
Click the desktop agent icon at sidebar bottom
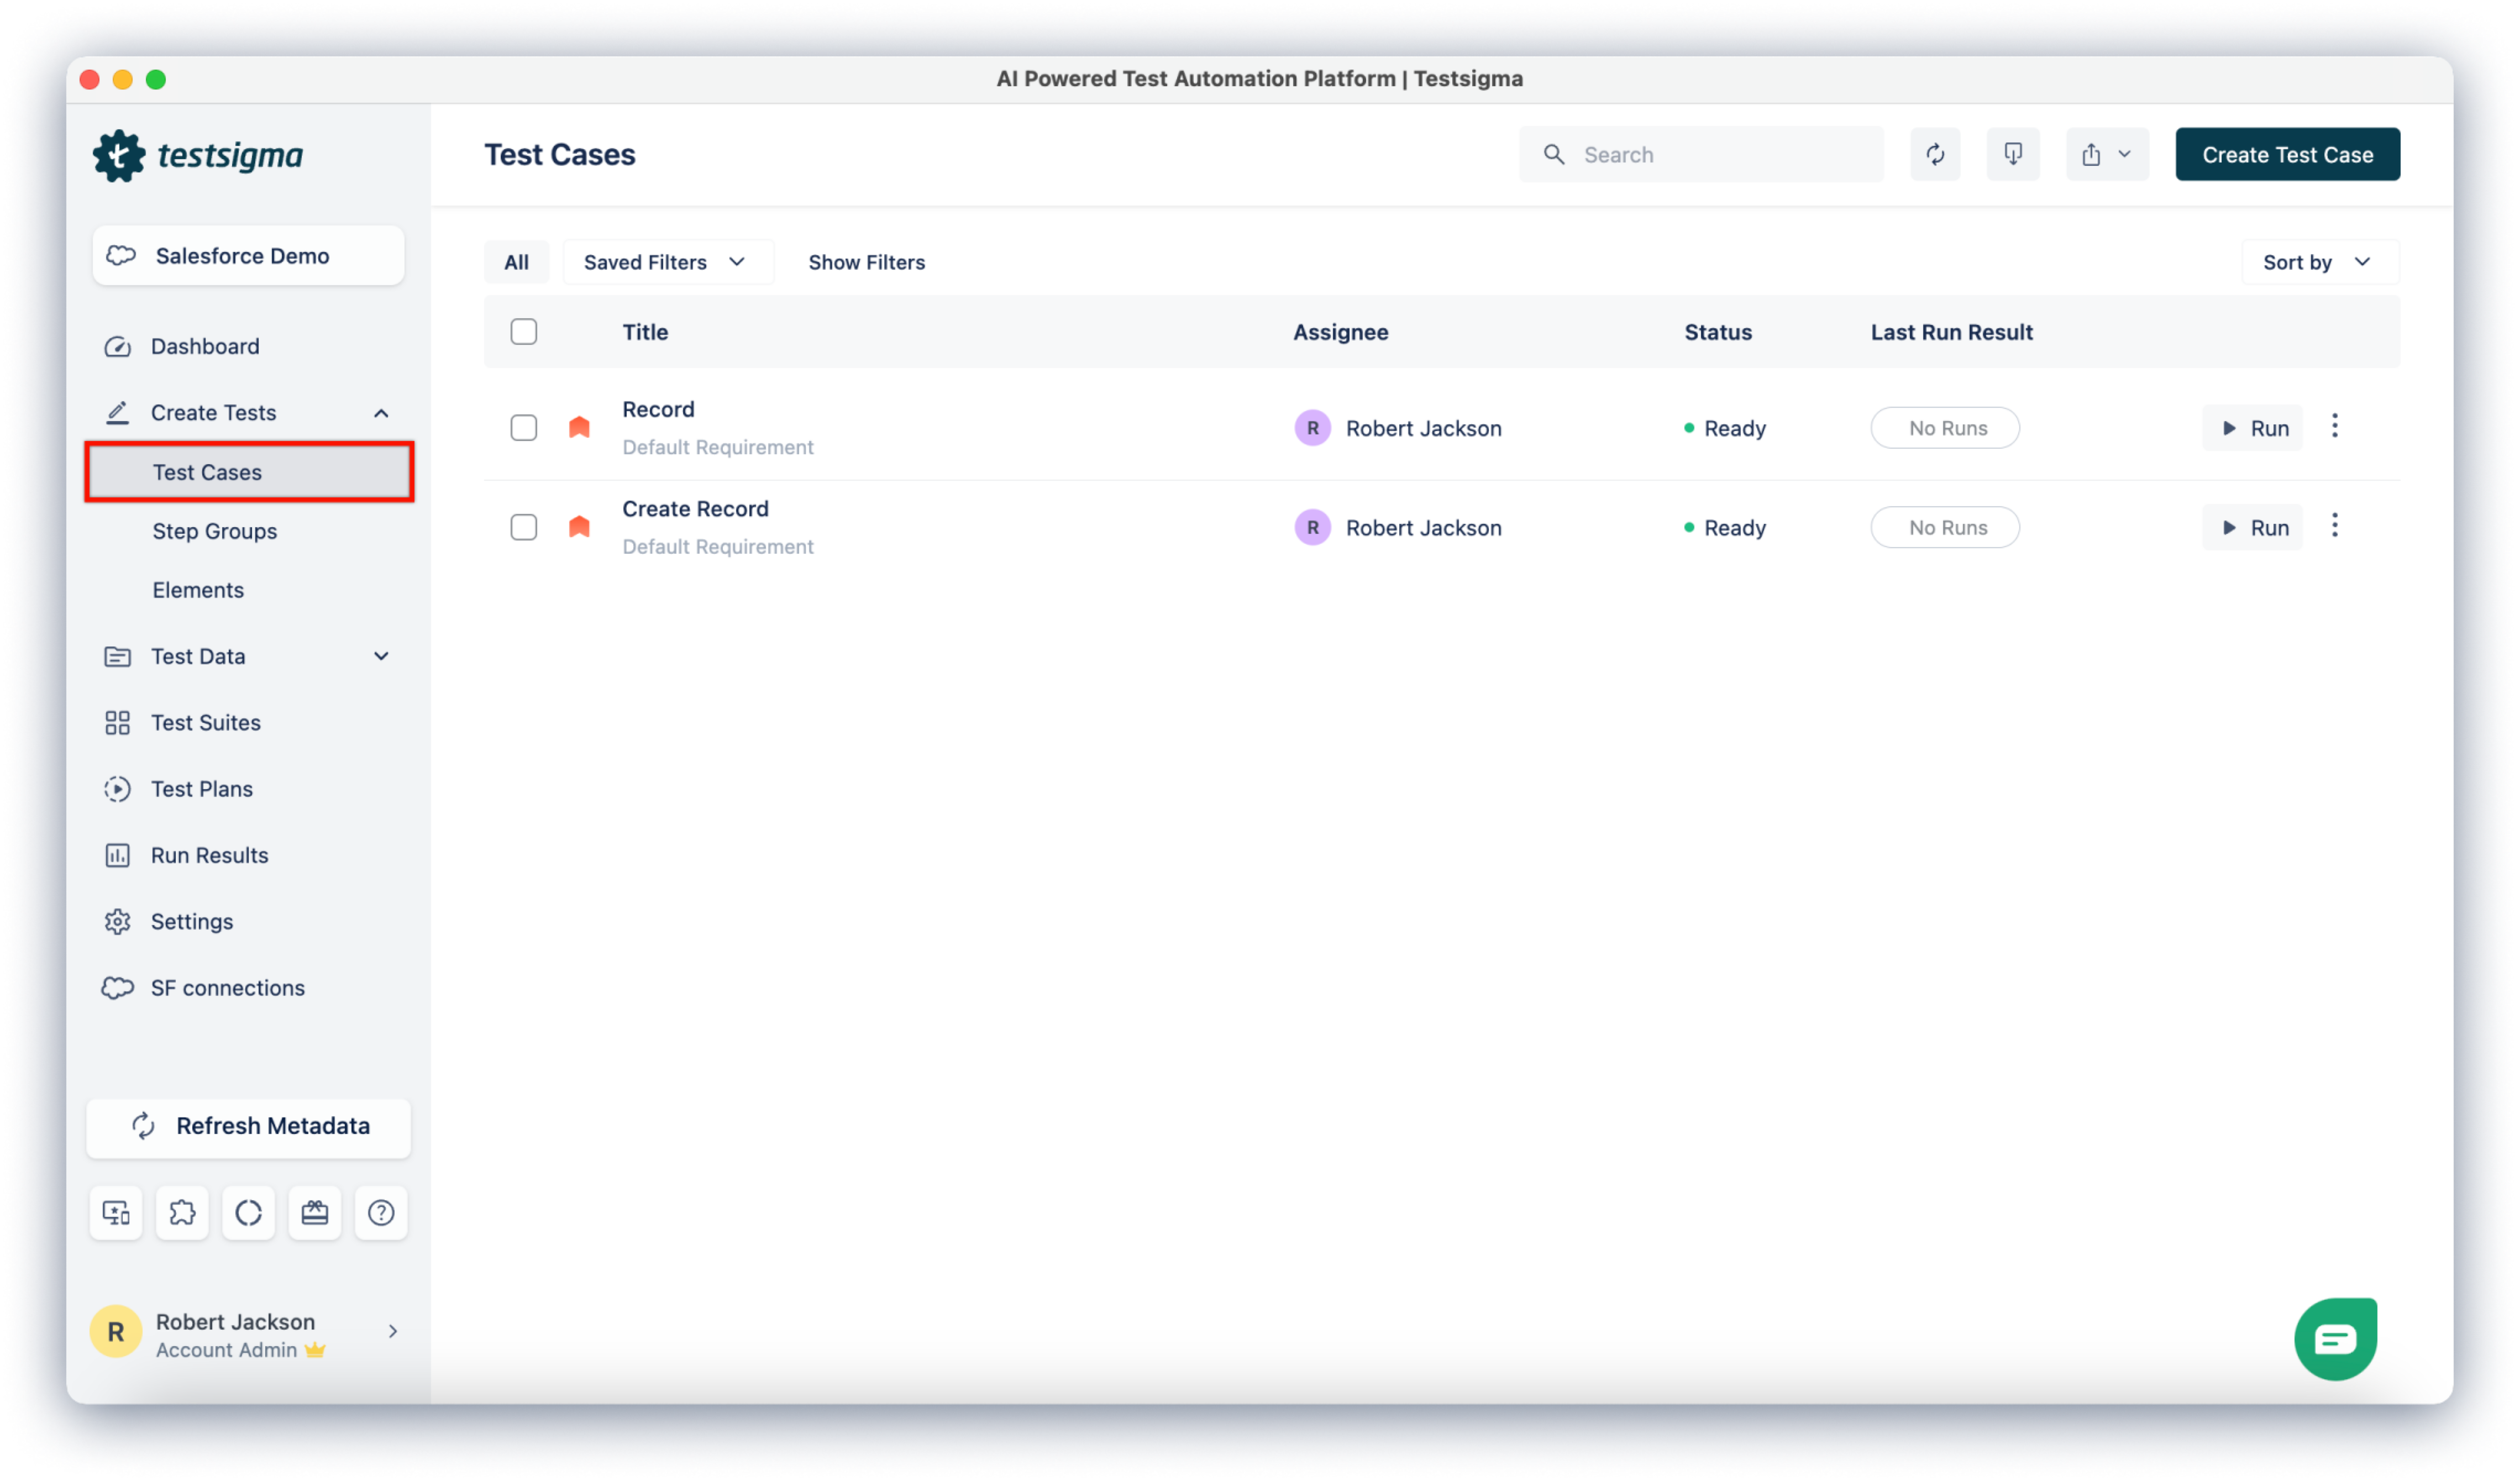[x=116, y=1212]
